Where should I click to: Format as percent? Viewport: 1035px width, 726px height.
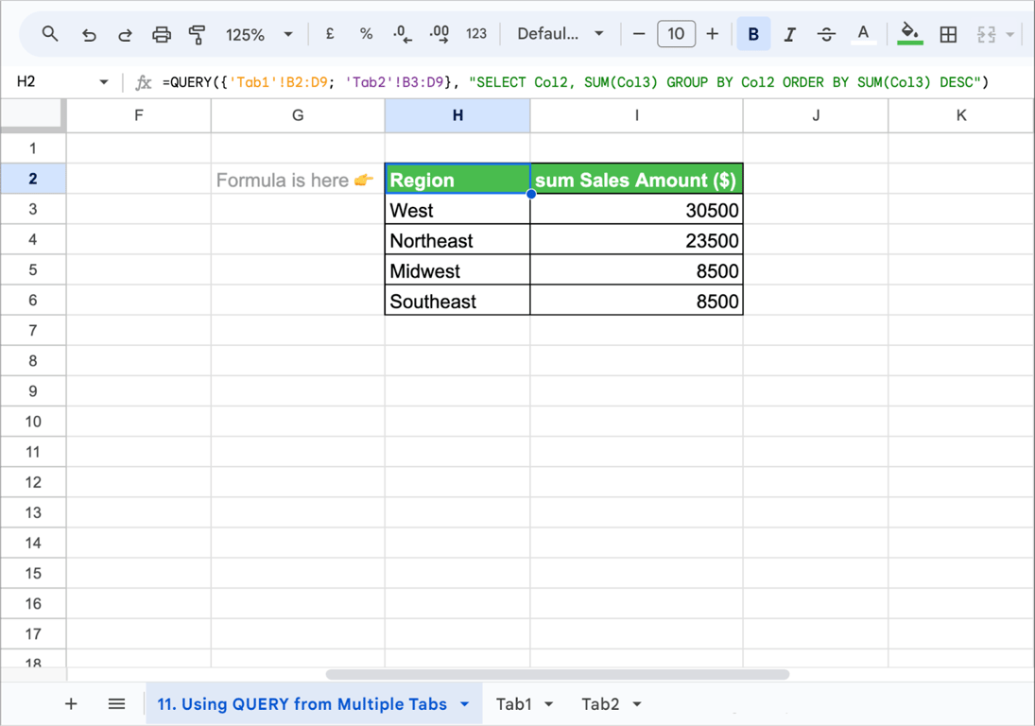pyautogui.click(x=367, y=34)
